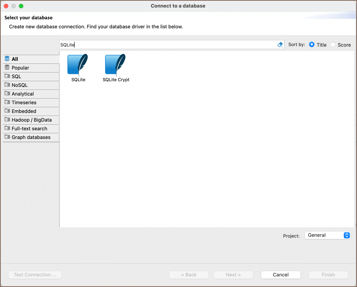Click the Next > button
This screenshot has width=357, height=287.
point(233,275)
